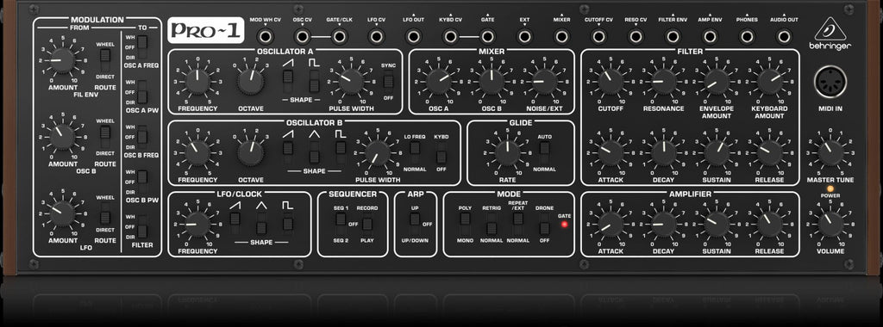This screenshot has width=883, height=327.
Task: Click the Oscillator B PULSE WIDTH knob
Action: pos(378,153)
